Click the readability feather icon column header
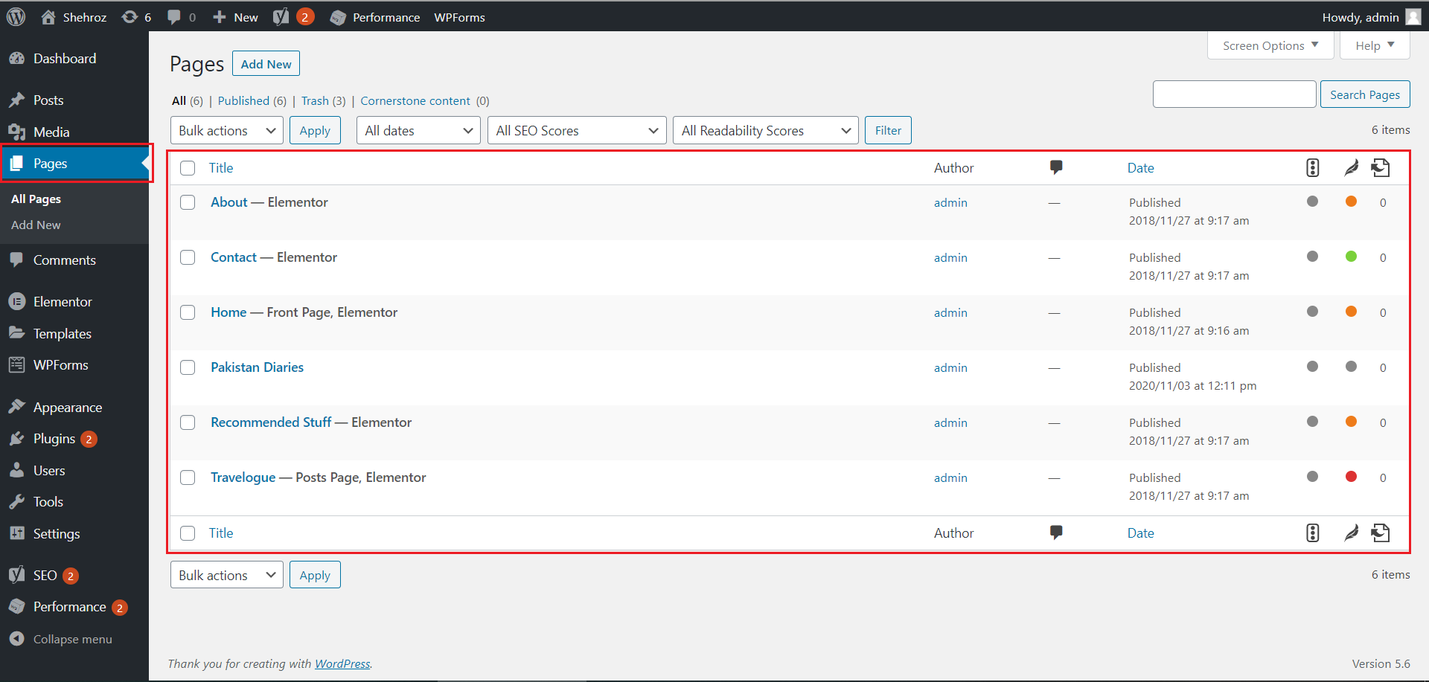 coord(1351,167)
